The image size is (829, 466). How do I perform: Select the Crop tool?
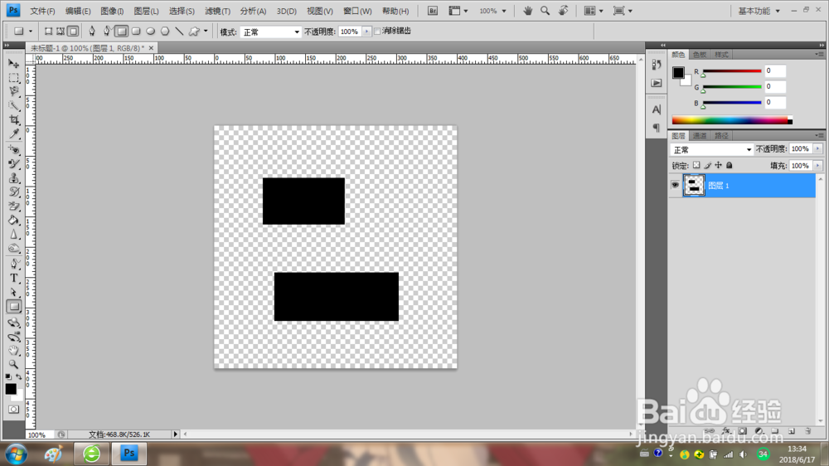(x=14, y=120)
